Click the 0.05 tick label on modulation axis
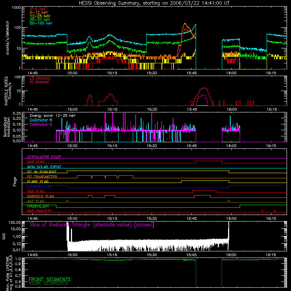This screenshot has height=291, width=291. pos(17,136)
